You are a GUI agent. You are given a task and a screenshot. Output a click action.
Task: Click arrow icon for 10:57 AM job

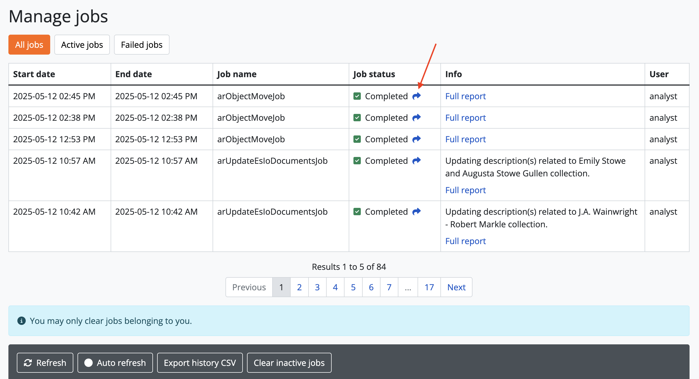[416, 161]
